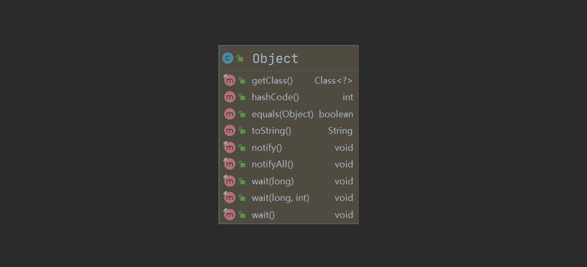The height and width of the screenshot is (267, 587).
Task: Click the method icon beside equals(Object)
Action: [x=230, y=114]
